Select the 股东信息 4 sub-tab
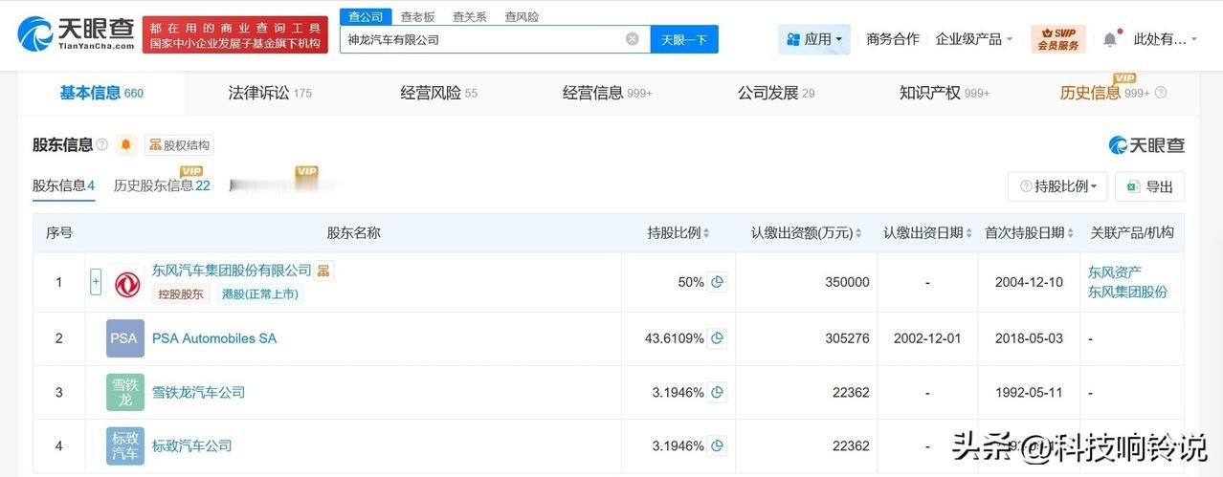1223x477 pixels. click(63, 185)
